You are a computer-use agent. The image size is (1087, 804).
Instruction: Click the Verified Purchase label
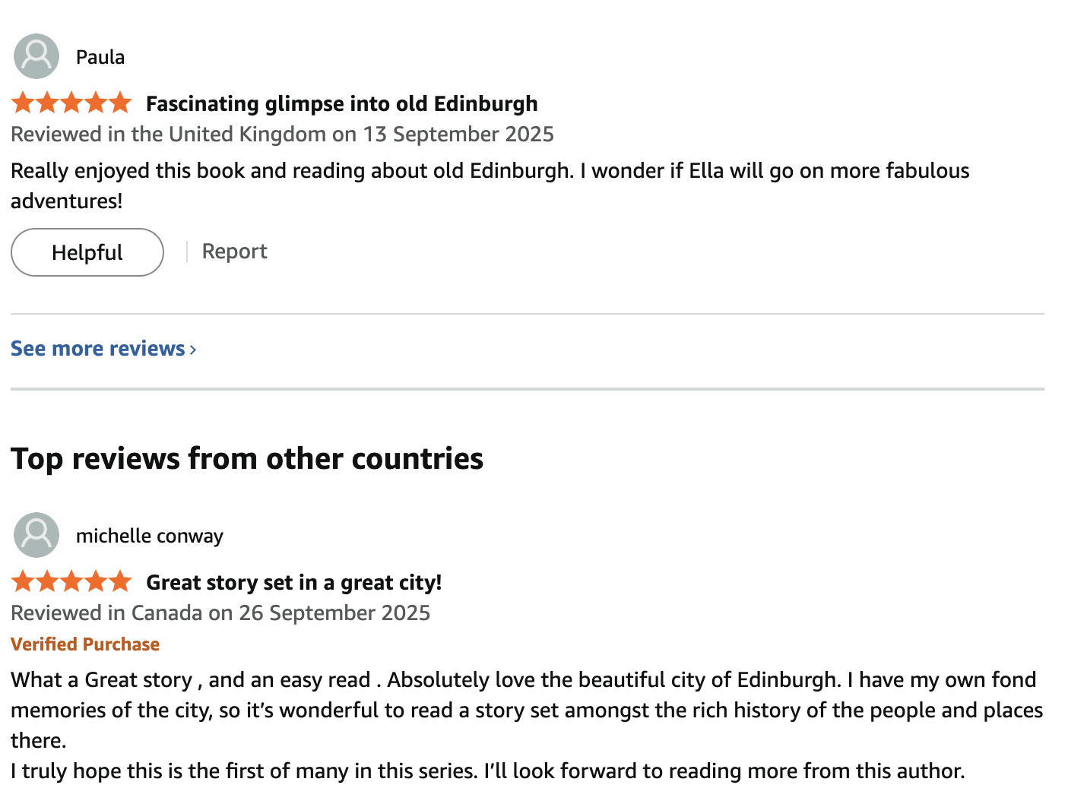pos(85,644)
